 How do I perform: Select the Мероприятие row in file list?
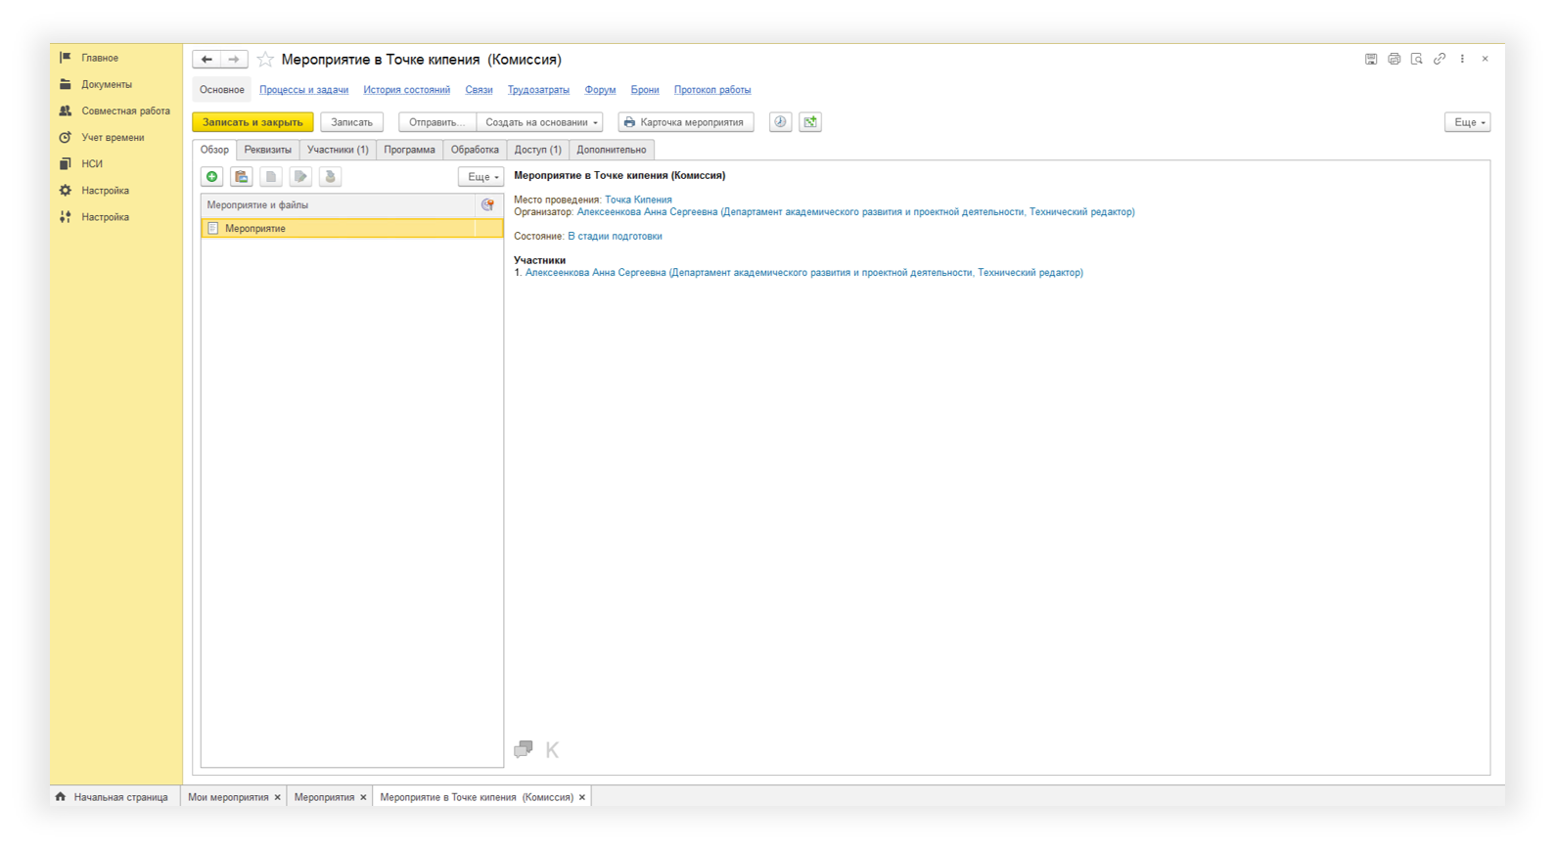[352, 229]
